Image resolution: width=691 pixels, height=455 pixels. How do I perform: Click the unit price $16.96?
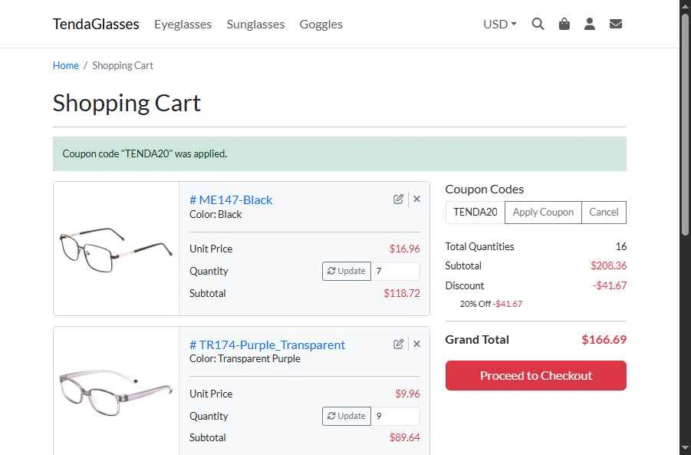(x=404, y=249)
